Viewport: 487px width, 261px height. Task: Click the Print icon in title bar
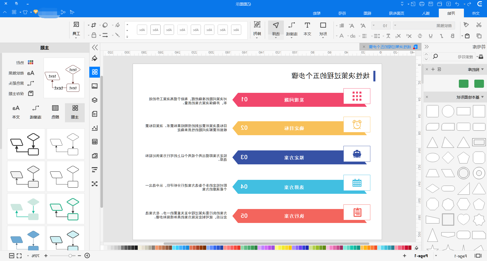pyautogui.click(x=422, y=4)
